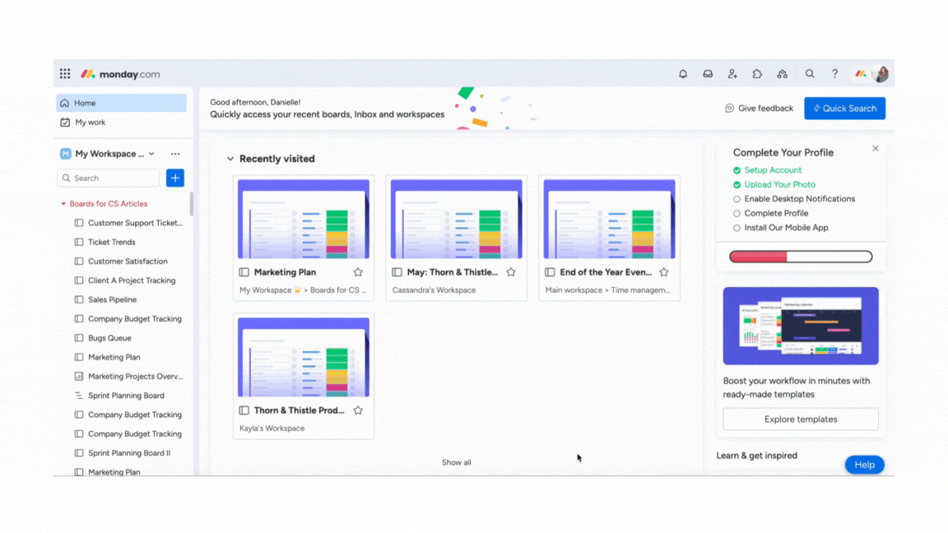Click the Upload Your Photo completed checkmark
The height and width of the screenshot is (533, 948).
737,185
